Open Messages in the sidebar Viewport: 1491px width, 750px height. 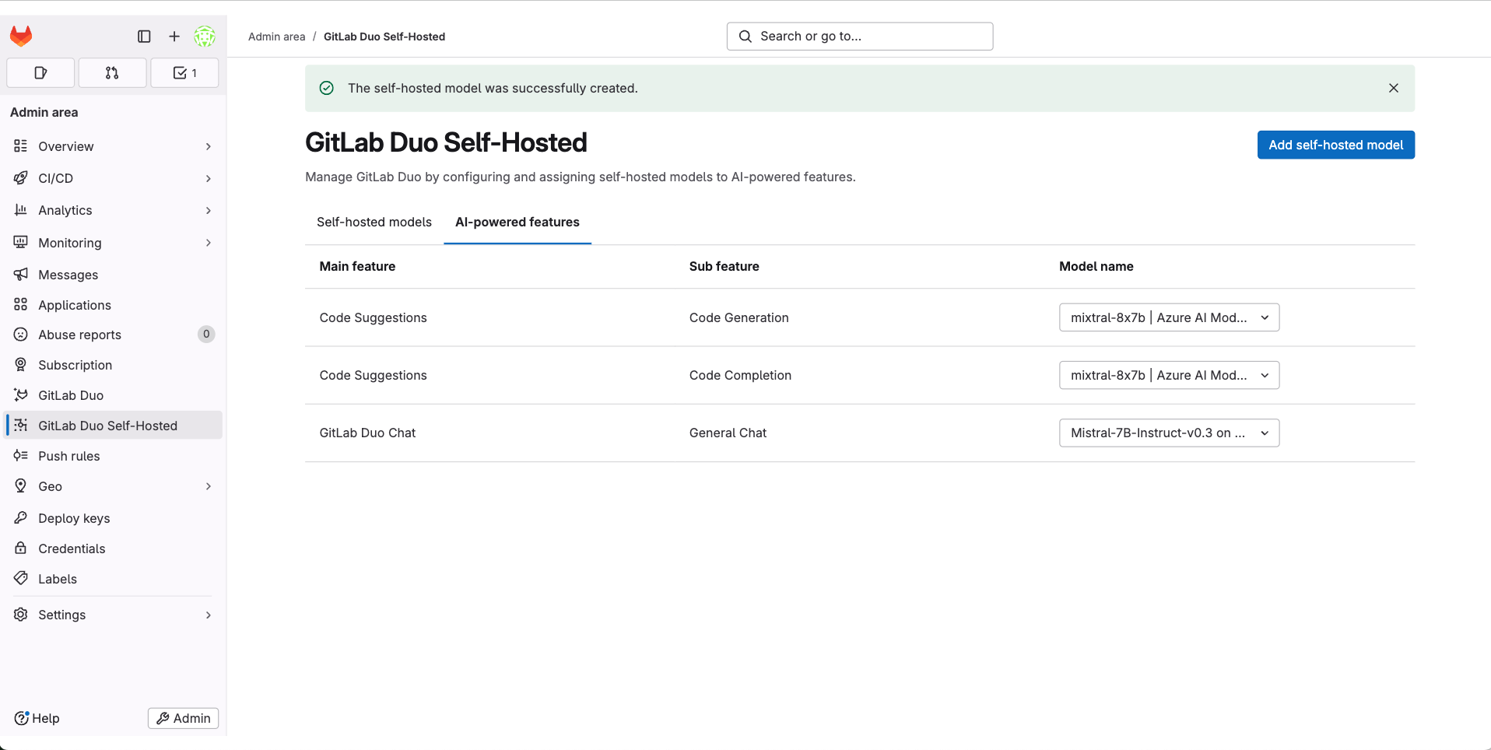click(x=113, y=275)
